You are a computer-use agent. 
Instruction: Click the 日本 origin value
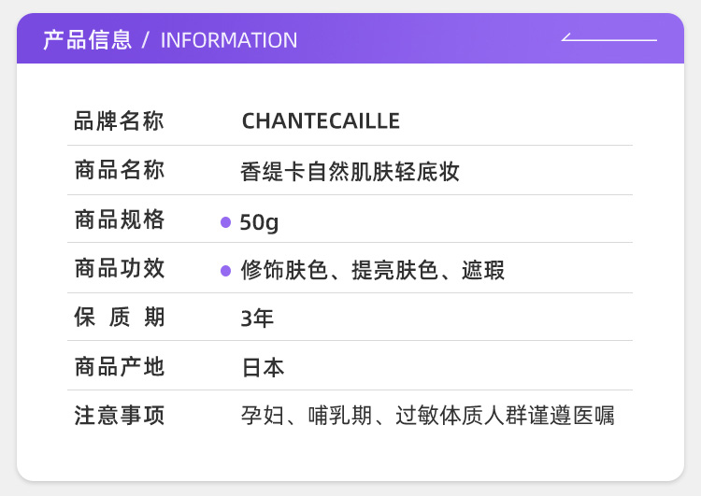point(263,367)
